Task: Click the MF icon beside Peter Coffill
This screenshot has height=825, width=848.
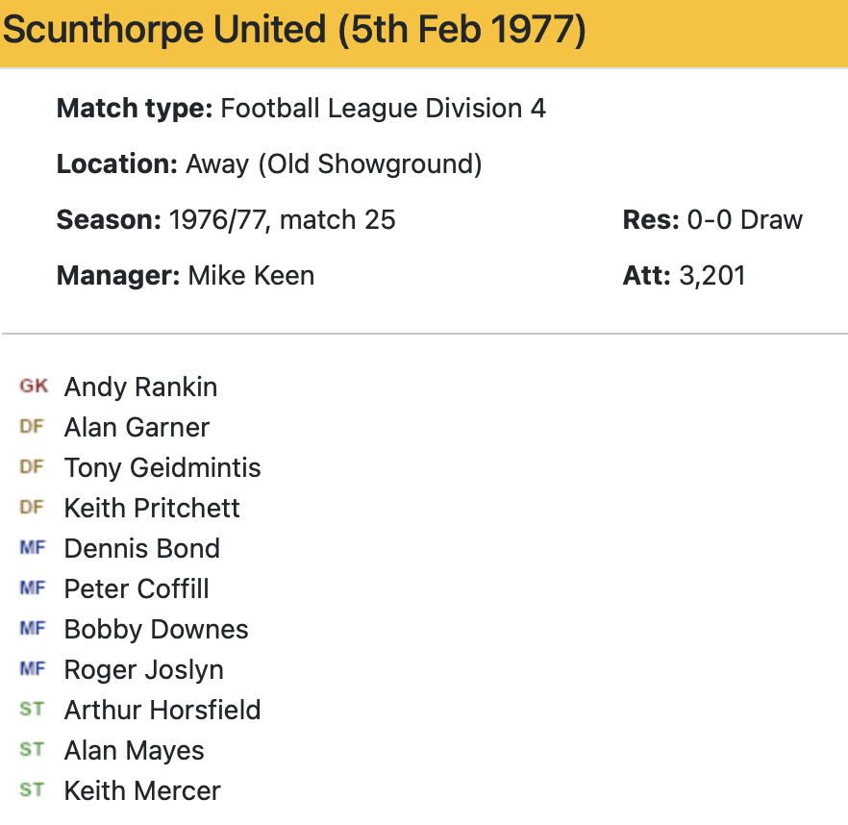Action: (32, 588)
